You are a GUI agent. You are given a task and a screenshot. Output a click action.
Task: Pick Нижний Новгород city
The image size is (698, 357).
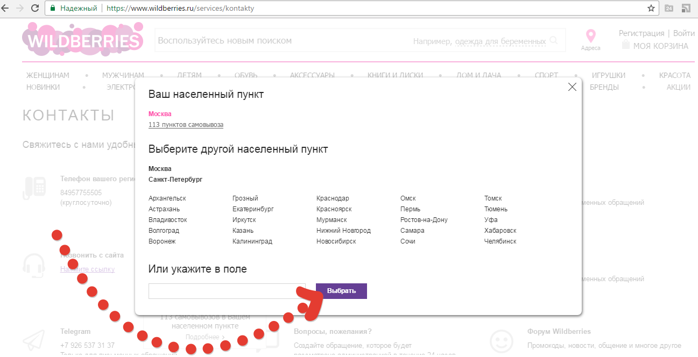343,231
